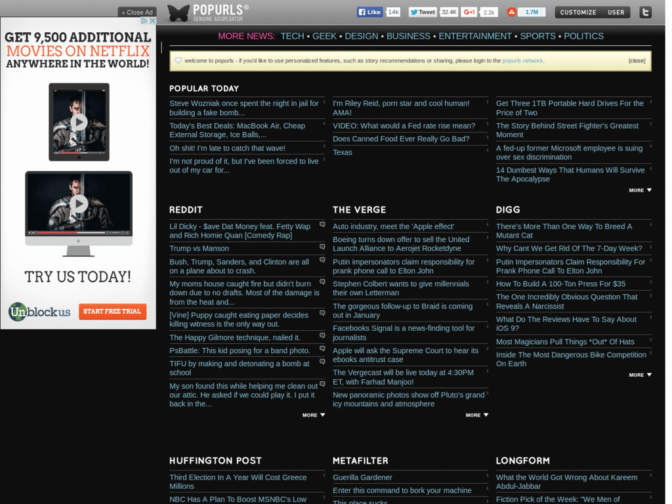
Task: Open the BUSINESS news category
Action: pyautogui.click(x=408, y=37)
